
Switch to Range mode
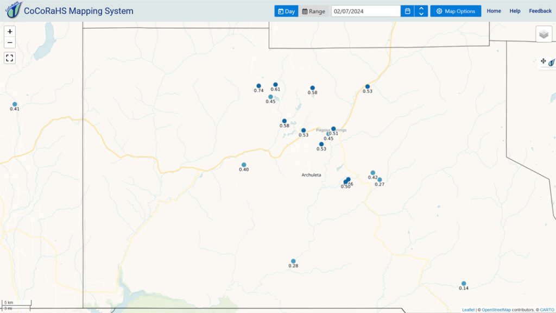point(313,11)
